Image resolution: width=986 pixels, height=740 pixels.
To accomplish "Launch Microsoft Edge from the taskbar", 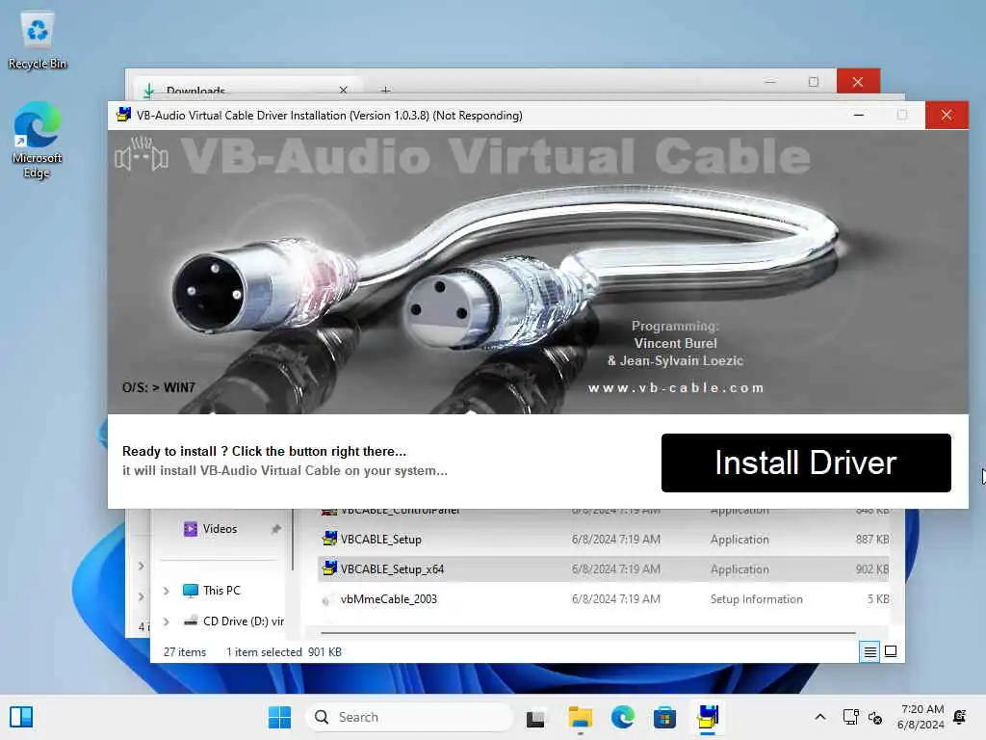I will (x=623, y=717).
